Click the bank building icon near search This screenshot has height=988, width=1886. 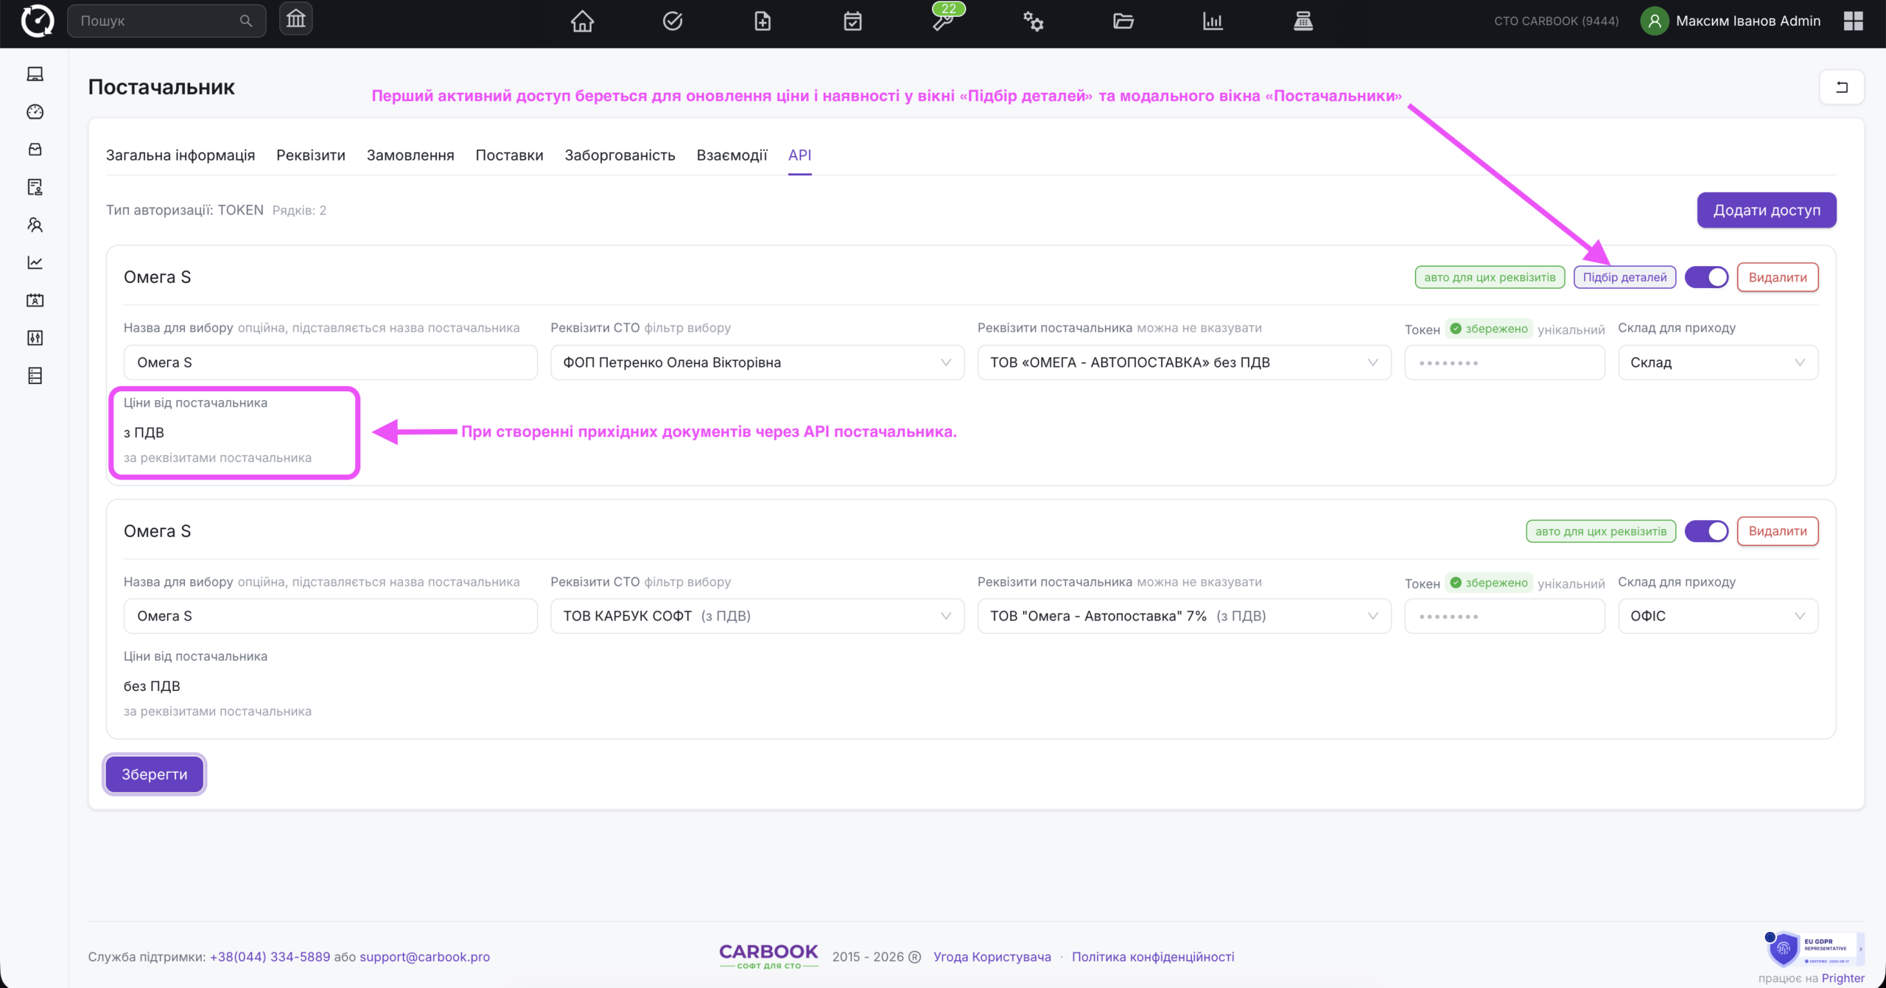[295, 19]
